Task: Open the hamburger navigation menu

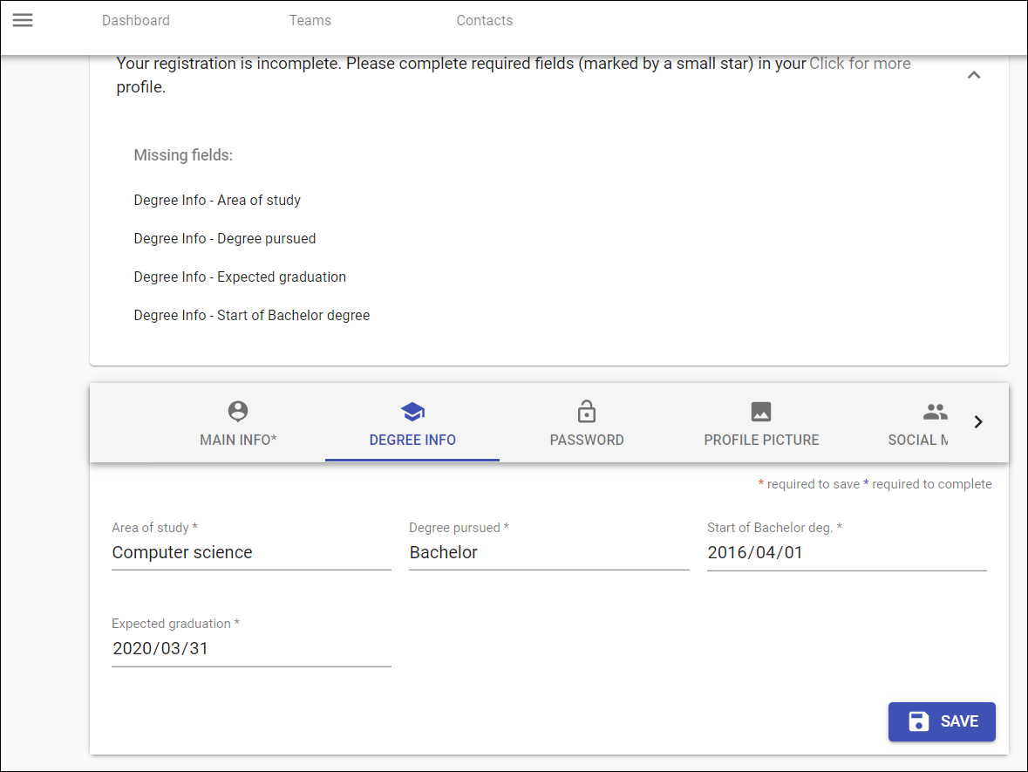Action: pyautogui.click(x=23, y=20)
